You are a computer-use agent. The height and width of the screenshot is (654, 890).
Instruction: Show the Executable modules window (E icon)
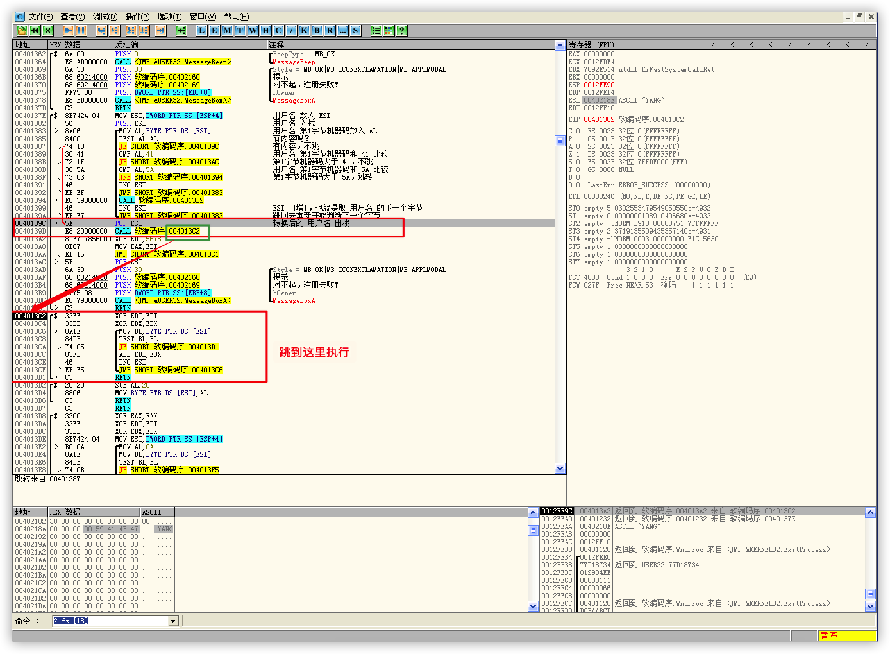[214, 30]
